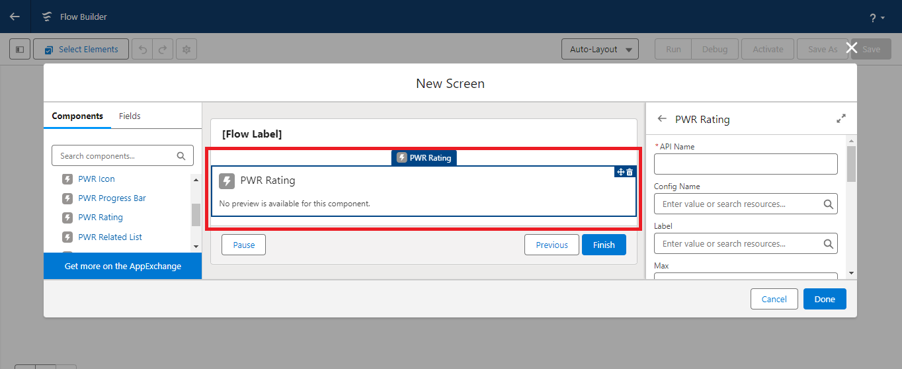Viewport: 902px width, 369px height.
Task: Select PWR Progress Bar component
Action: (112, 198)
